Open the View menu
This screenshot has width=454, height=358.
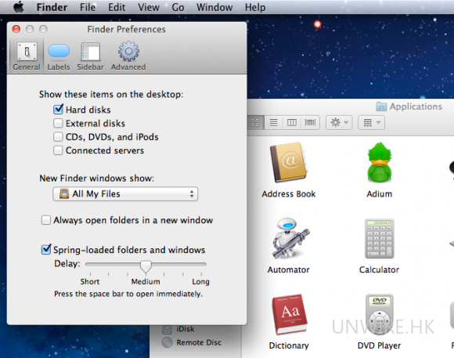(x=149, y=7)
